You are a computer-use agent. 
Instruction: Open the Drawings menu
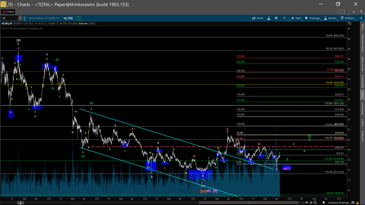(312, 18)
